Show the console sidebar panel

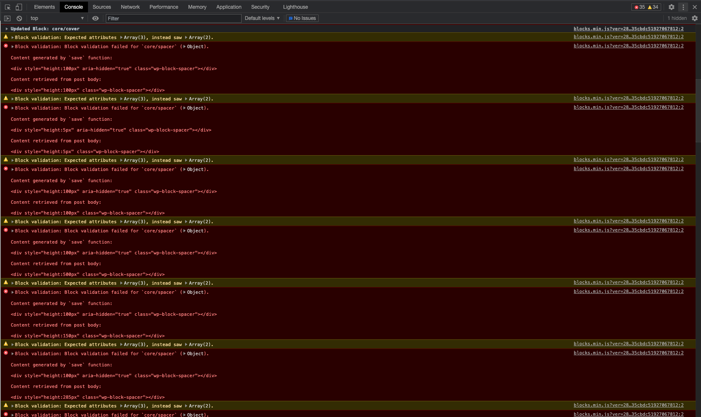click(x=7, y=18)
